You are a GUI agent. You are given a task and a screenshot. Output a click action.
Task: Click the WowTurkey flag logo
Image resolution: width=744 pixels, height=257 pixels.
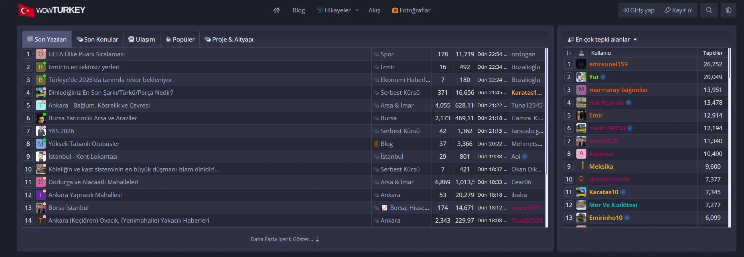point(26,10)
